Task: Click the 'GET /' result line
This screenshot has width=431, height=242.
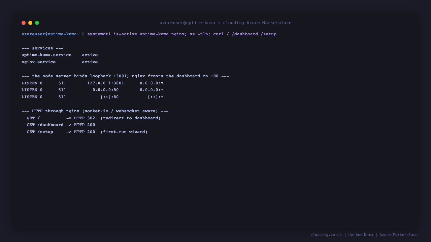Action: point(94,118)
